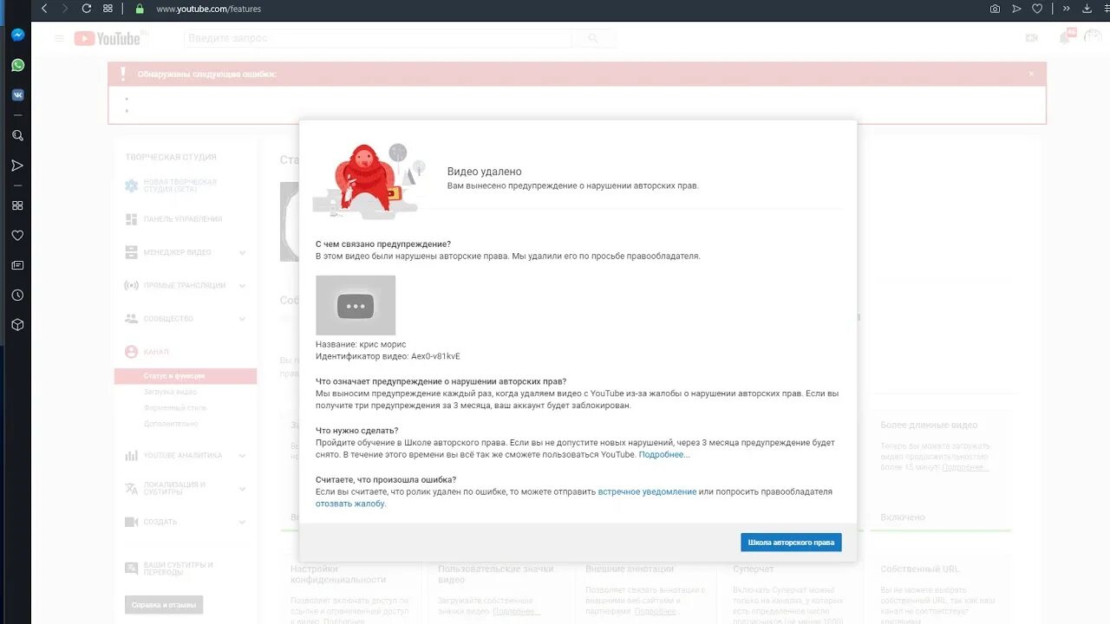Open WhatsApp in the Opera sidebar
The width and height of the screenshot is (1110, 624).
coord(17,65)
